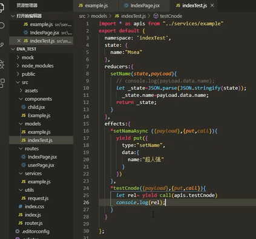Viewport: 256px width, 239px height.
Task: Click the testCnode effect function name
Action: (x=126, y=188)
